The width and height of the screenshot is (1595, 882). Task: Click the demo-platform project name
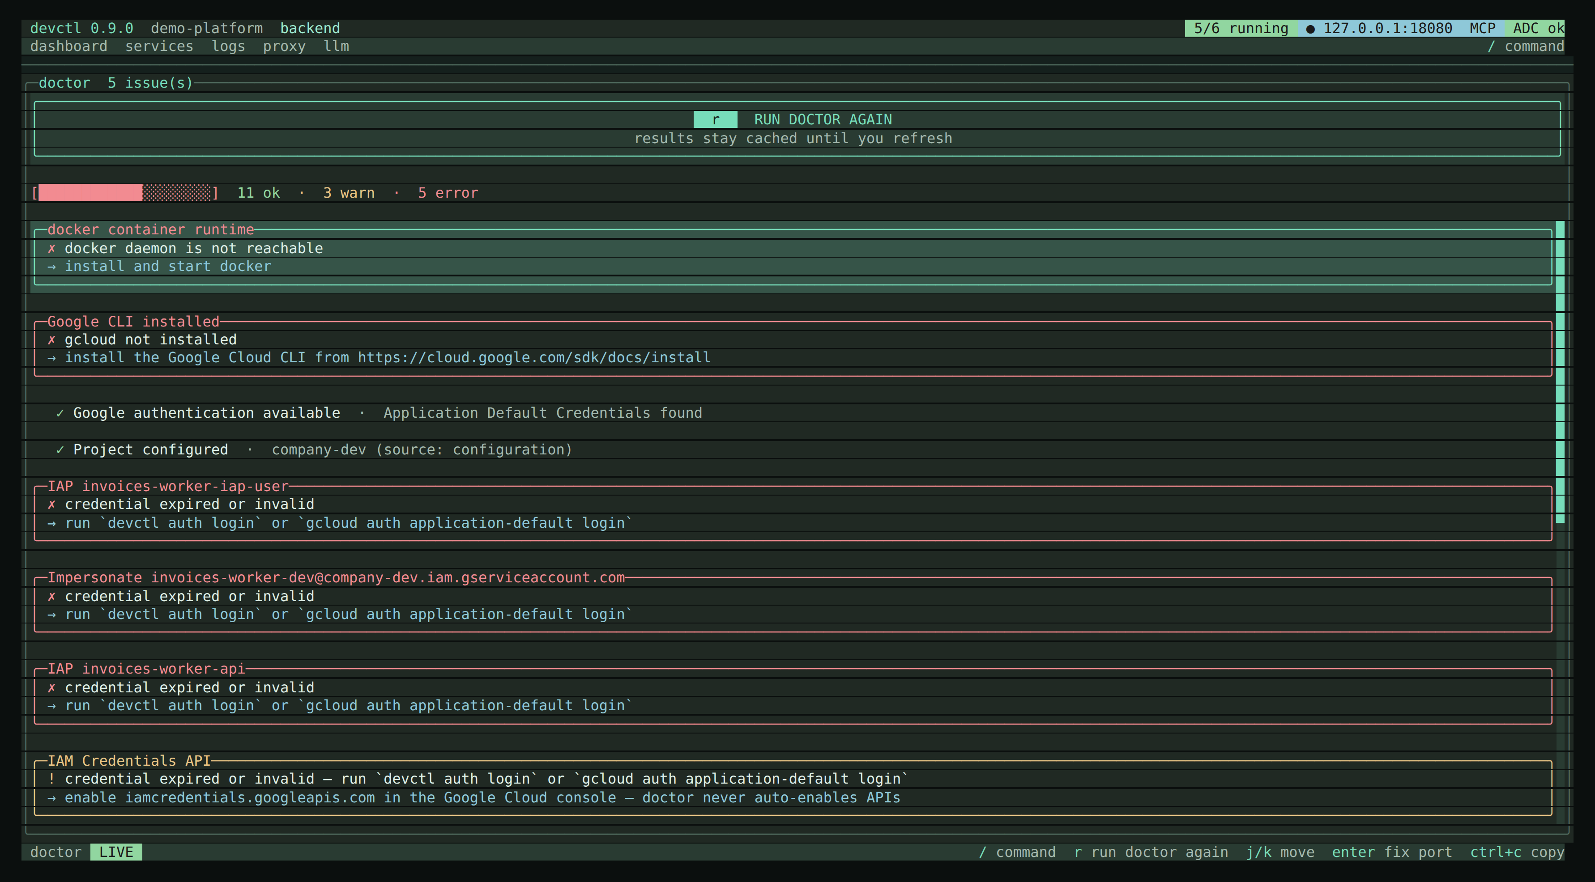coord(207,29)
